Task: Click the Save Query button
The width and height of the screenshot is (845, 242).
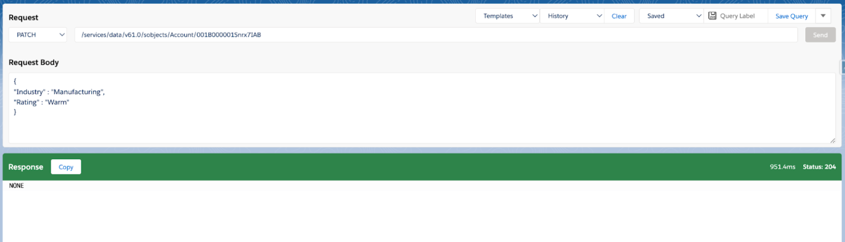Action: click(792, 16)
